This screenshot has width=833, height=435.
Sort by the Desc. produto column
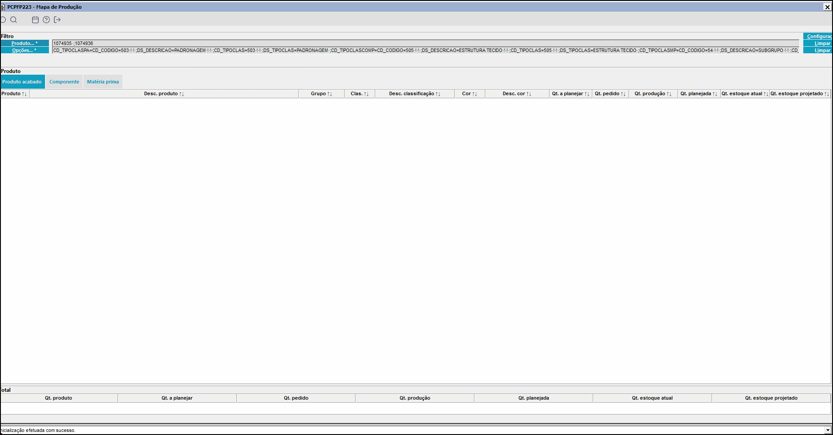164,93
